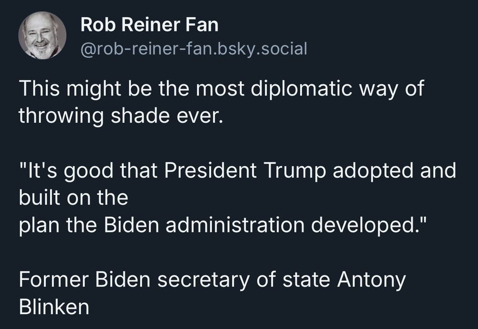Screen dimensions: 478x329
Task: Click the word 'administration' in the quote
Action: 235,225
